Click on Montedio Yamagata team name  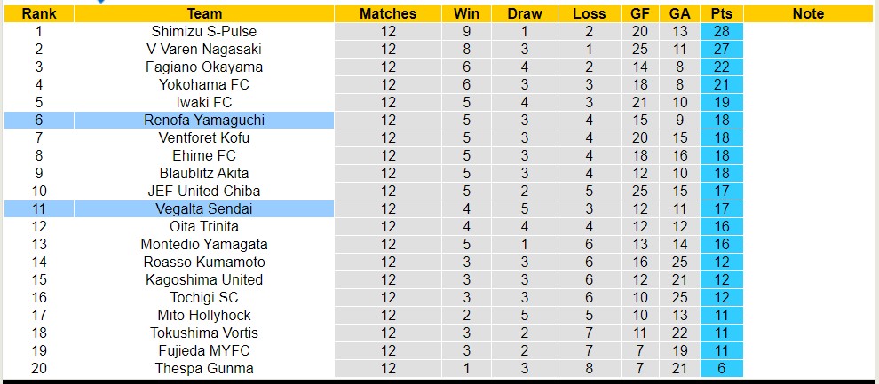tap(204, 244)
